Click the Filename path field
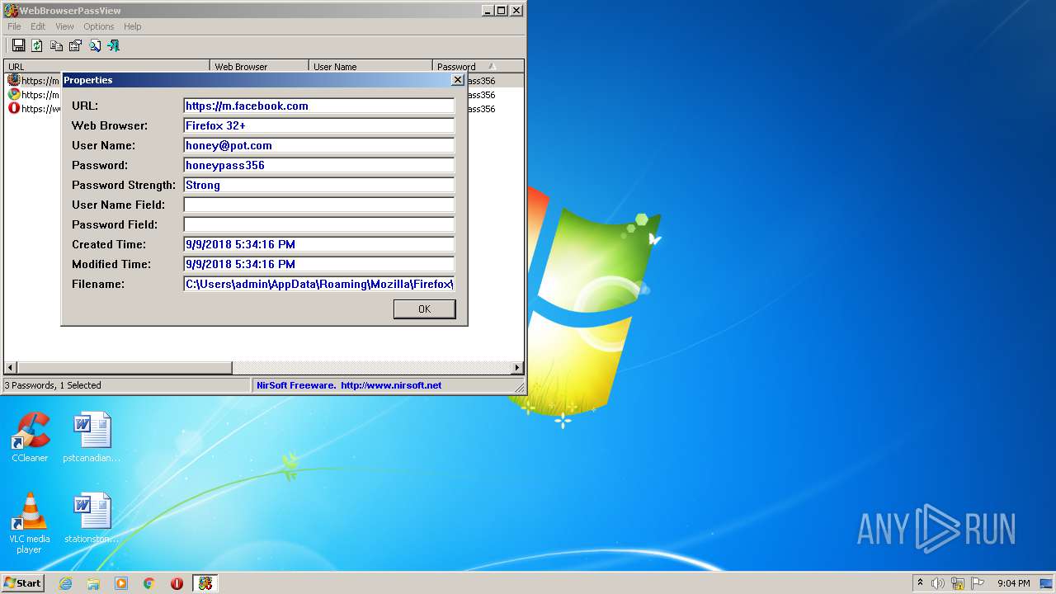Image resolution: width=1056 pixels, height=594 pixels. coord(318,284)
